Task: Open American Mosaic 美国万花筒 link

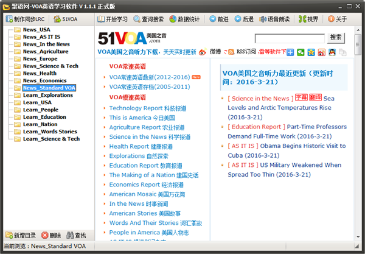Action: [147, 194]
